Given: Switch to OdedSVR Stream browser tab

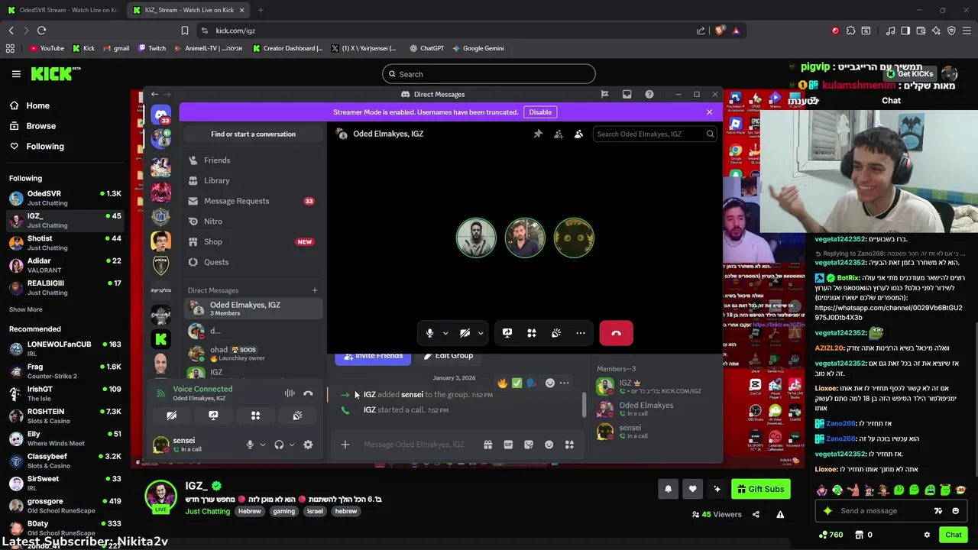Looking at the screenshot, I should (62, 10).
